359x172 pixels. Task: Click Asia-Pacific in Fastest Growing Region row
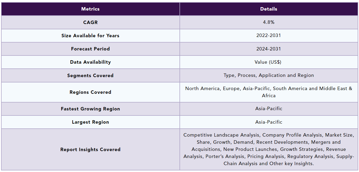(269, 109)
